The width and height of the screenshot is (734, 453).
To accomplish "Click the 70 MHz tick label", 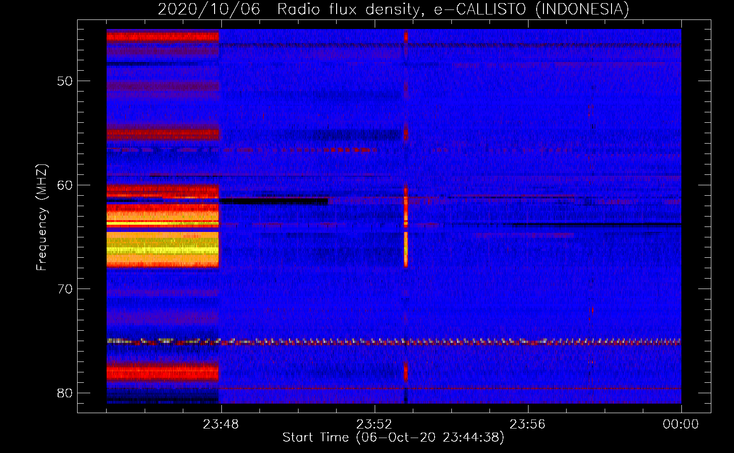I will coord(65,289).
